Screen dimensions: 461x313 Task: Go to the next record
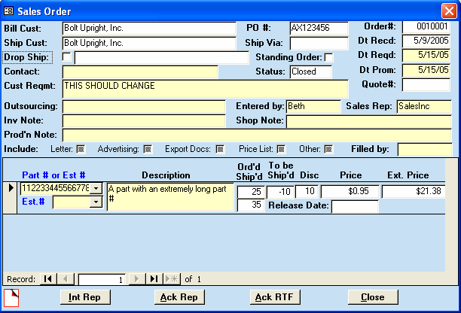pyautogui.click(x=136, y=278)
